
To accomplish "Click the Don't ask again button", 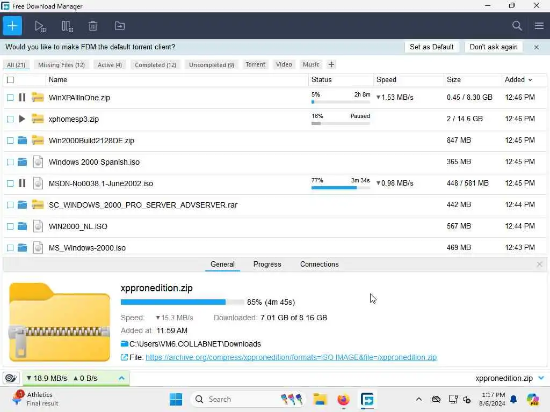I will point(494,47).
